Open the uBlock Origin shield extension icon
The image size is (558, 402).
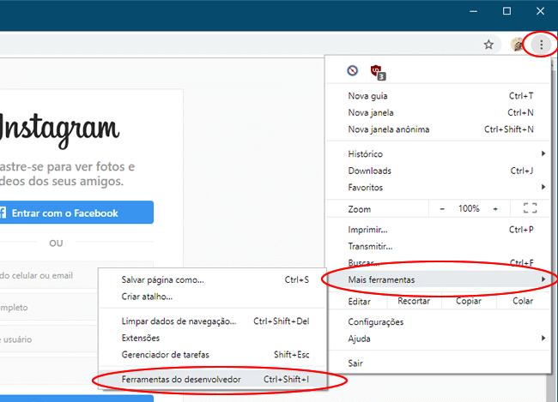point(378,72)
